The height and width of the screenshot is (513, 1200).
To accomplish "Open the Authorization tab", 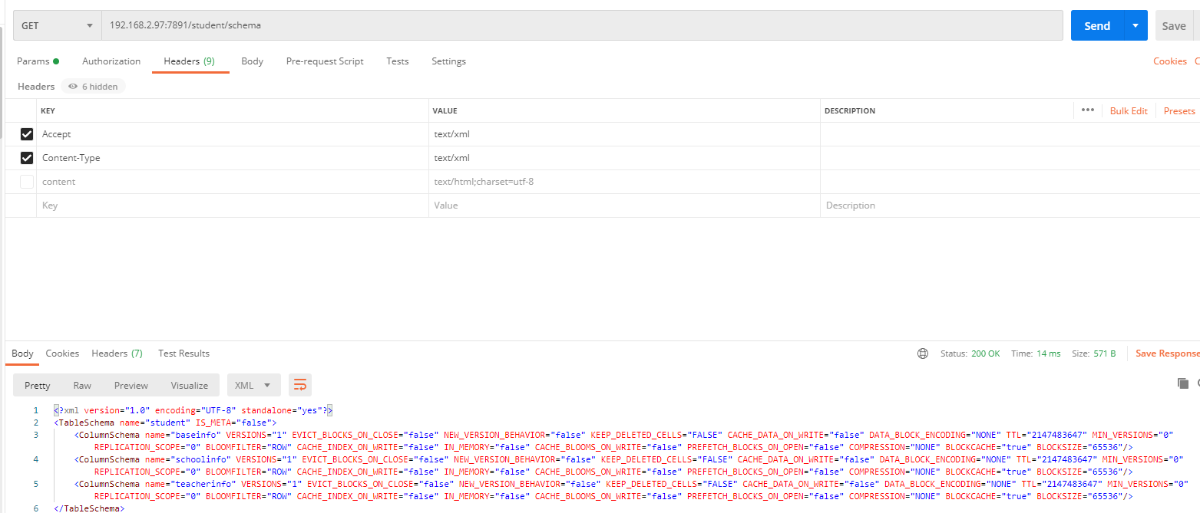I will pos(111,61).
